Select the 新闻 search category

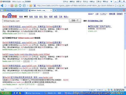click(21, 17)
